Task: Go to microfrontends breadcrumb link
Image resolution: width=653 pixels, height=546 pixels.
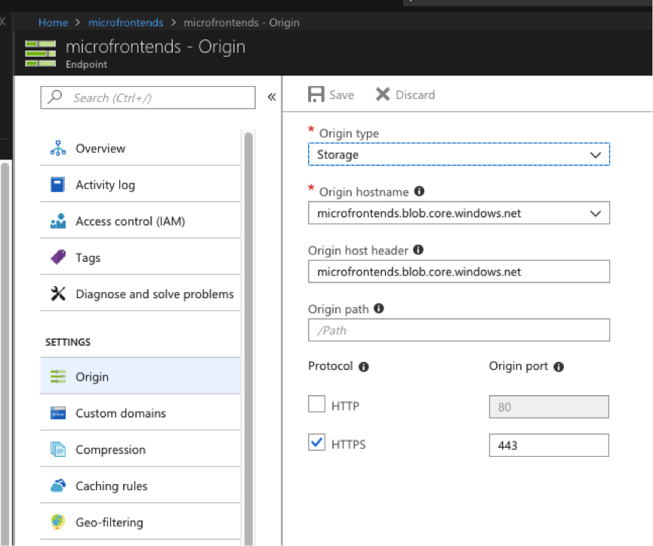Action: point(126,23)
